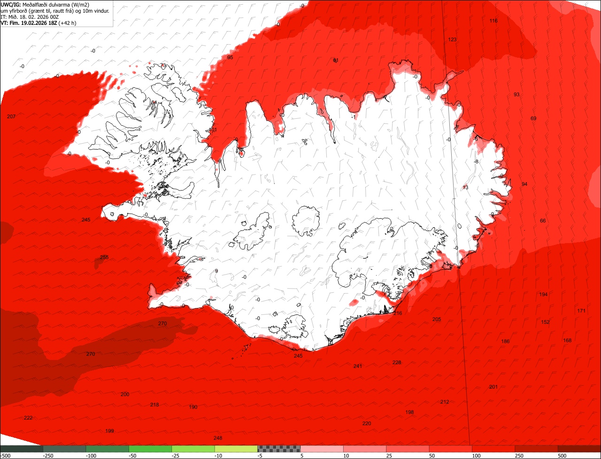Click the 64 value on the map
The width and height of the screenshot is (601, 459).
click(x=154, y=102)
